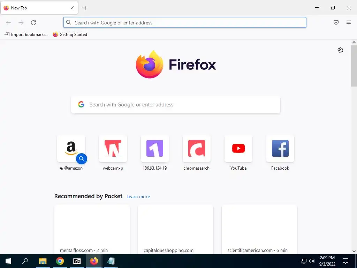Close the New Tab tab
The width and height of the screenshot is (357, 268).
[x=72, y=8]
